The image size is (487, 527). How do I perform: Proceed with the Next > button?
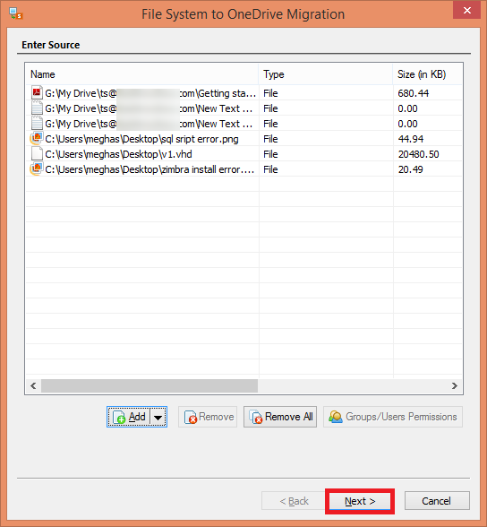click(360, 501)
